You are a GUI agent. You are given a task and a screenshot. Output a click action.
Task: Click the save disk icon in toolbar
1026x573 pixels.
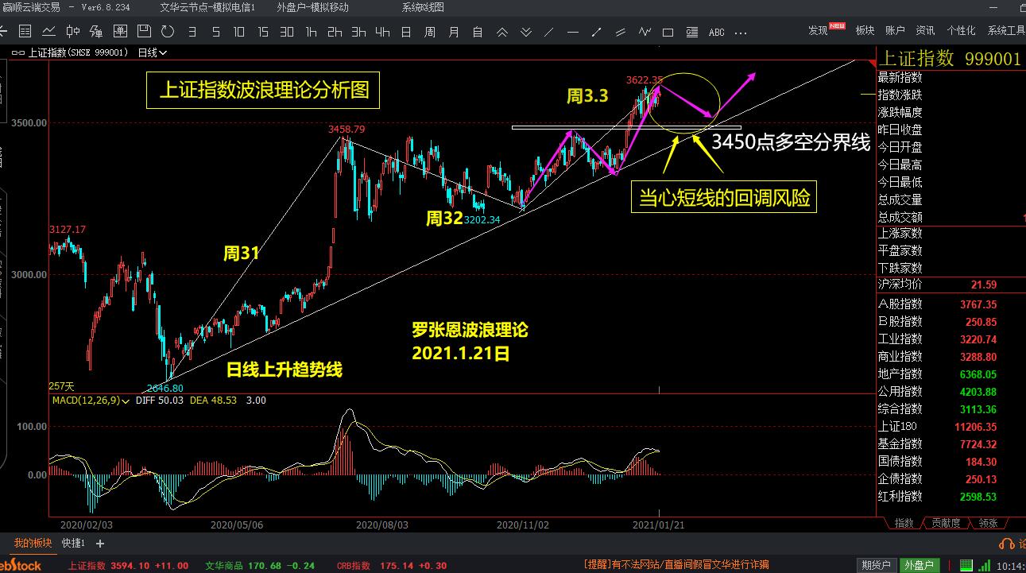pyautogui.click(x=144, y=32)
